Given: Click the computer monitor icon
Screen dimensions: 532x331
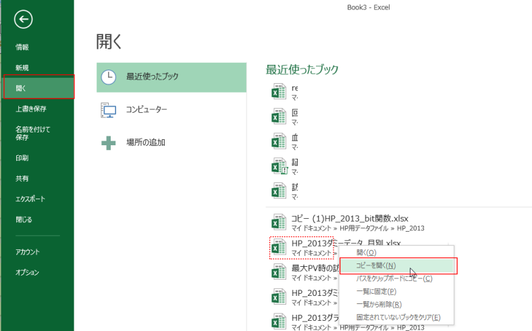Looking at the screenshot, I should tap(109, 110).
